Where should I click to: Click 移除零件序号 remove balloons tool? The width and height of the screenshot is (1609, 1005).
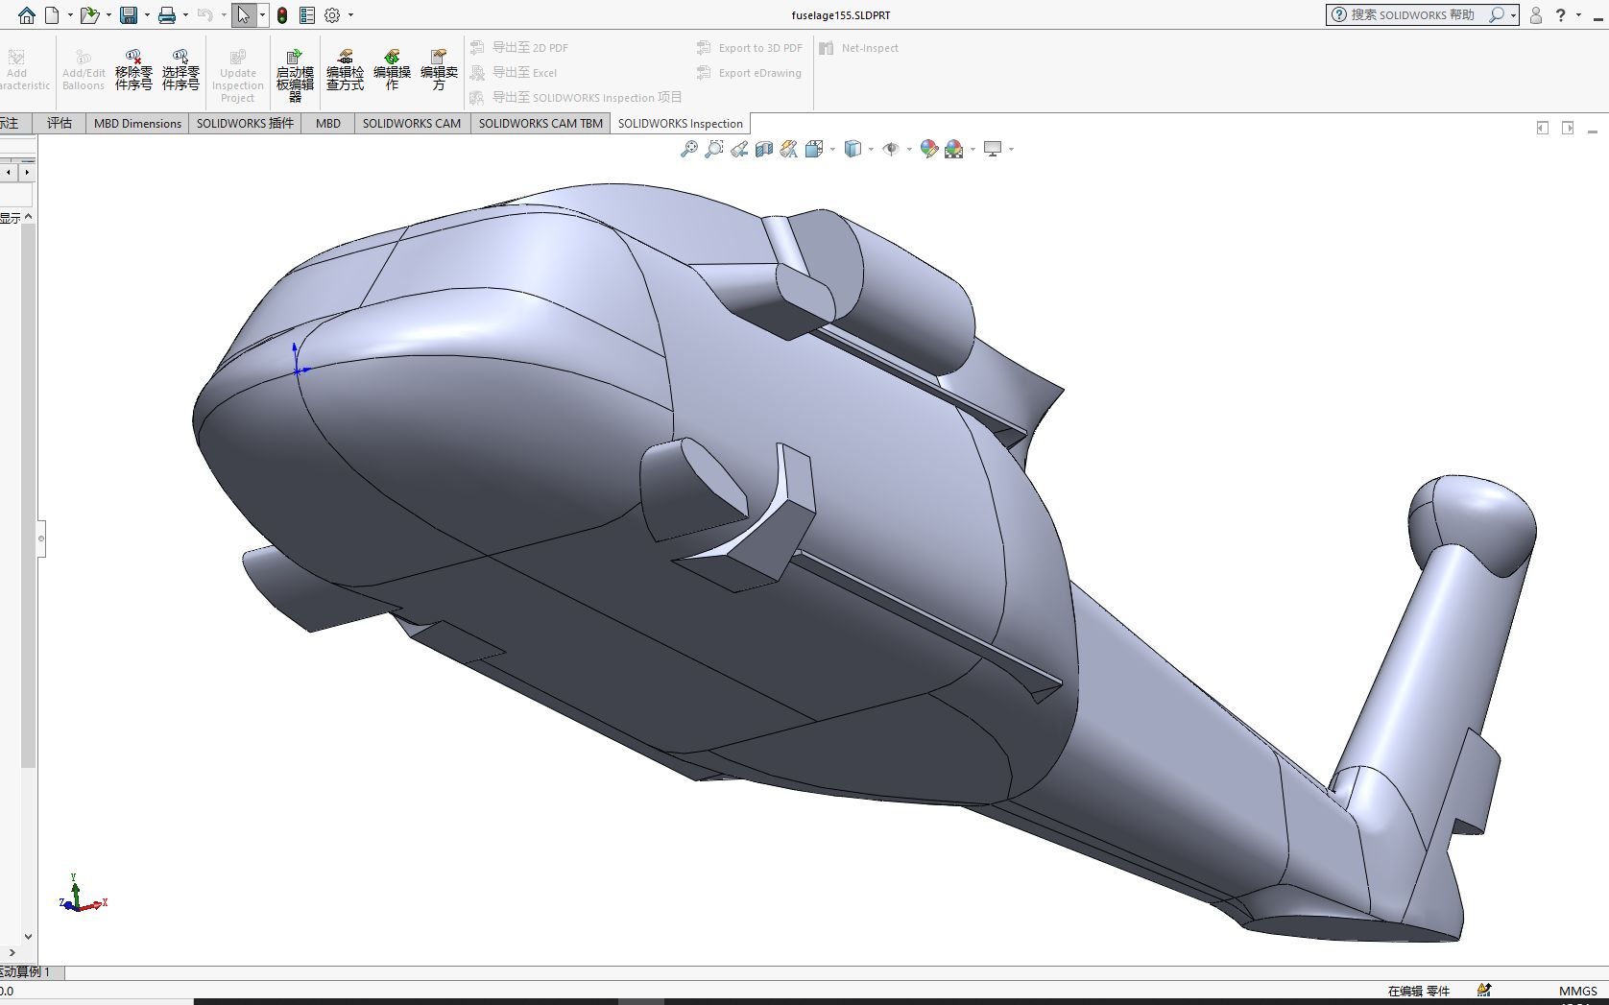[133, 70]
